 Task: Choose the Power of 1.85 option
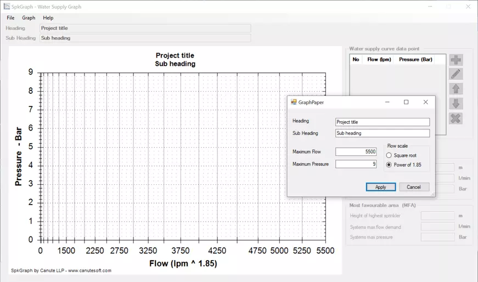(389, 165)
